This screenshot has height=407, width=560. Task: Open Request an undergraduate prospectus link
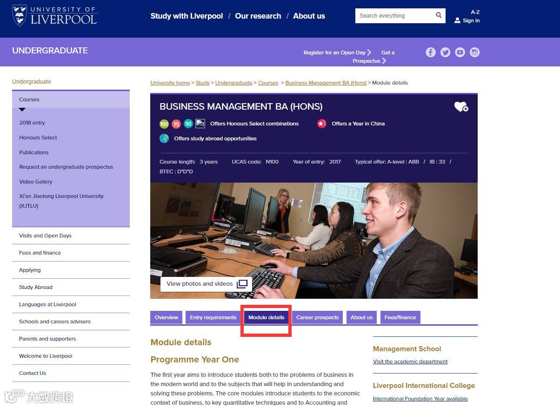(66, 167)
